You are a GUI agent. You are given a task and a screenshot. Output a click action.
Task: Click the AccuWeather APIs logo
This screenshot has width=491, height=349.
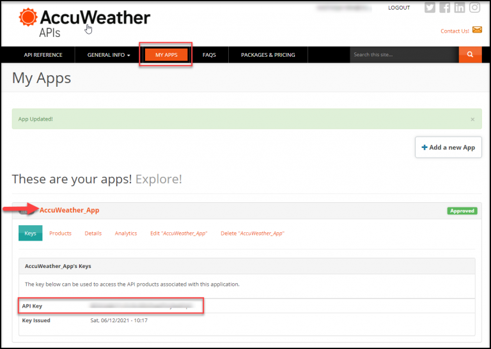coord(84,22)
